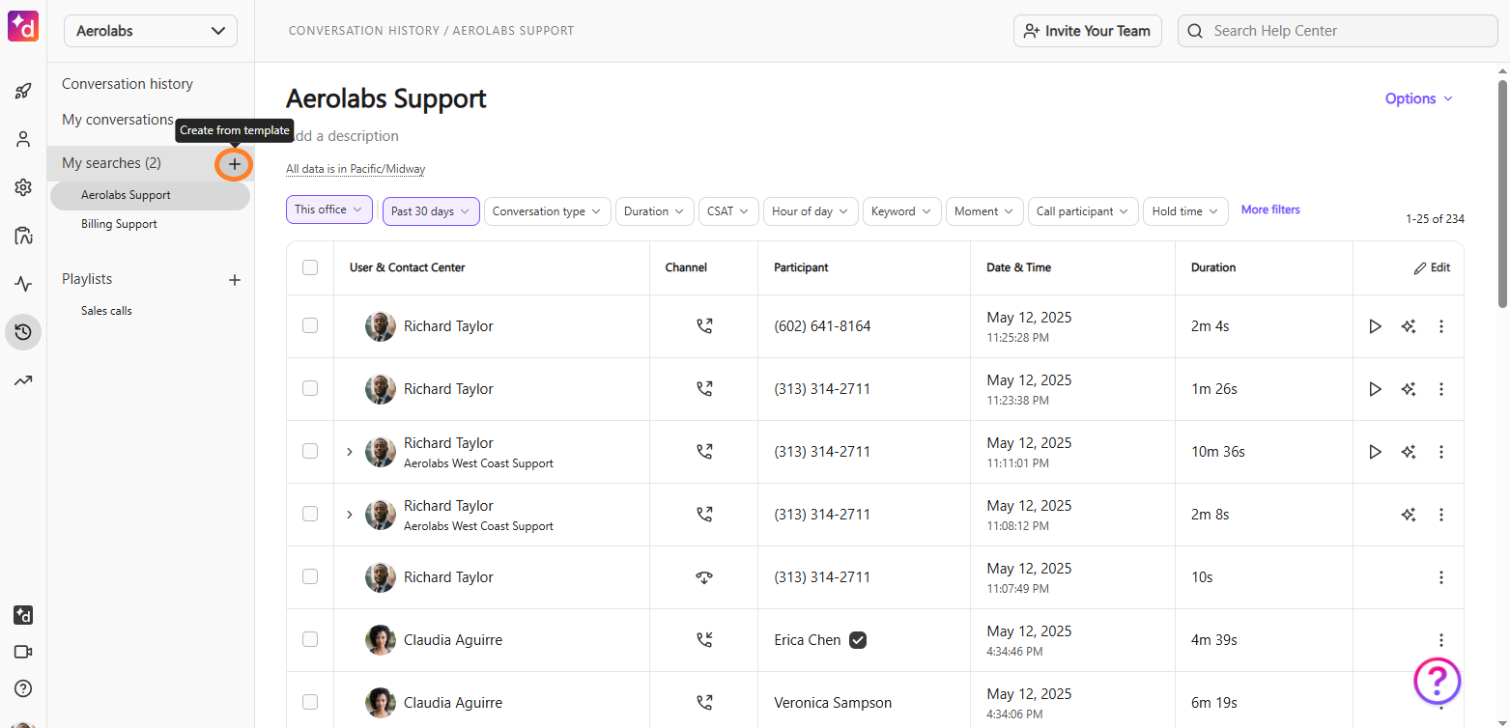Open the Options dropdown
Image resolution: width=1510 pixels, height=728 pixels.
coord(1418,98)
